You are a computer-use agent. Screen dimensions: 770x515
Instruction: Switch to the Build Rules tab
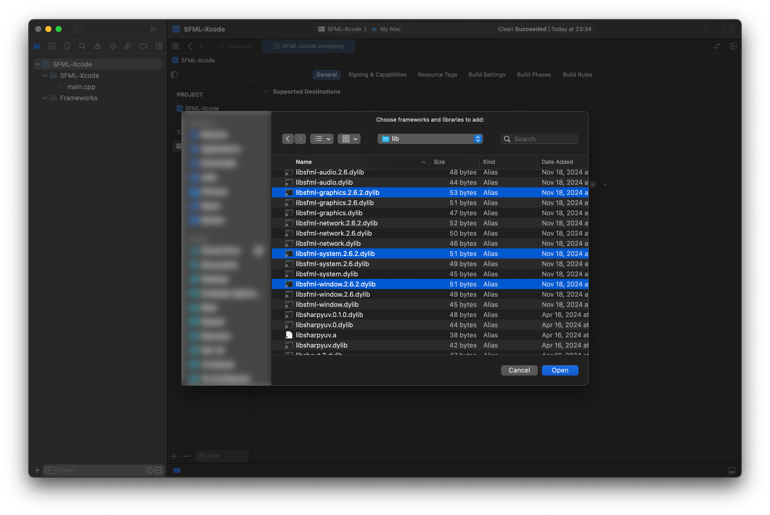click(x=577, y=75)
